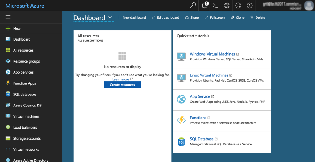Click the ALL SUBSCRIPTIONS subtitle text
This screenshot has height=162, width=315.
pyautogui.click(x=90, y=41)
